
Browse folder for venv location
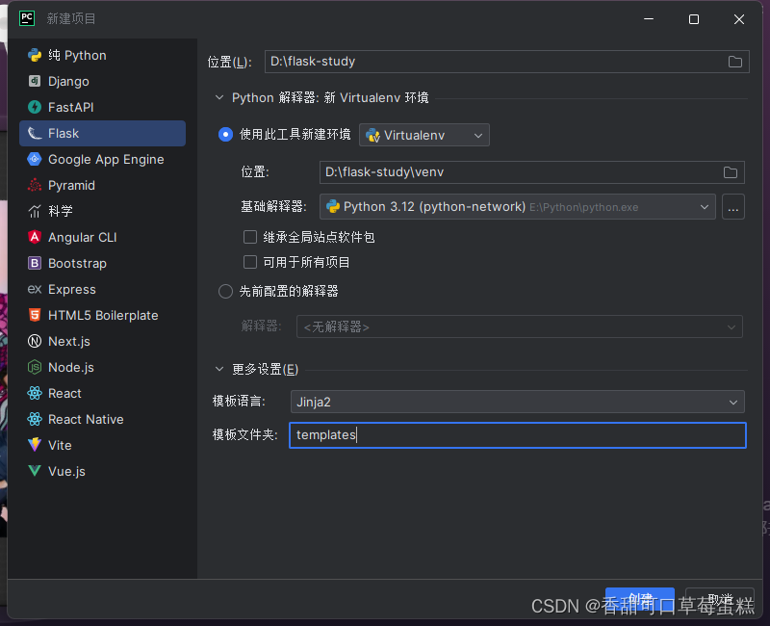click(731, 172)
